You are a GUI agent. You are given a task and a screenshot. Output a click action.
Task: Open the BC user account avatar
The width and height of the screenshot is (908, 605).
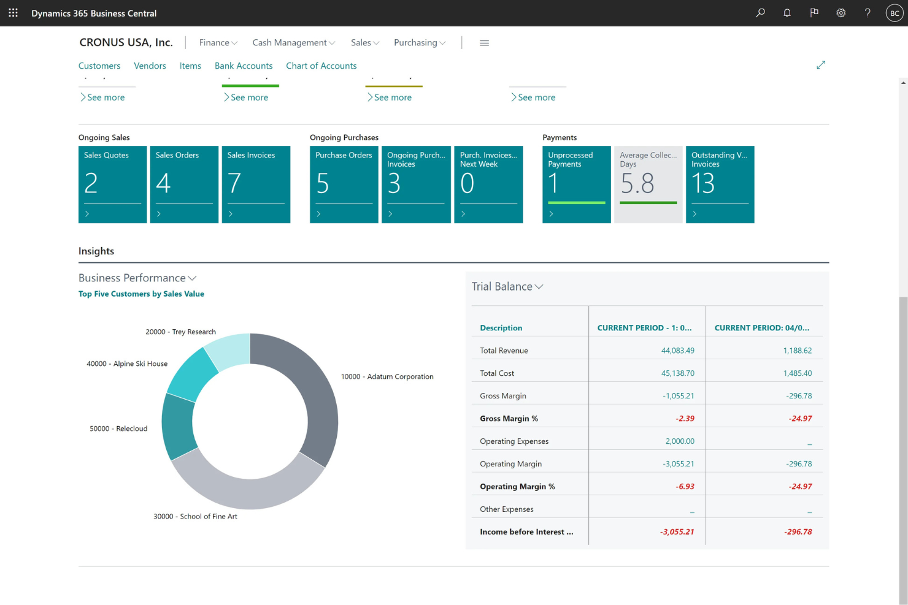click(894, 13)
